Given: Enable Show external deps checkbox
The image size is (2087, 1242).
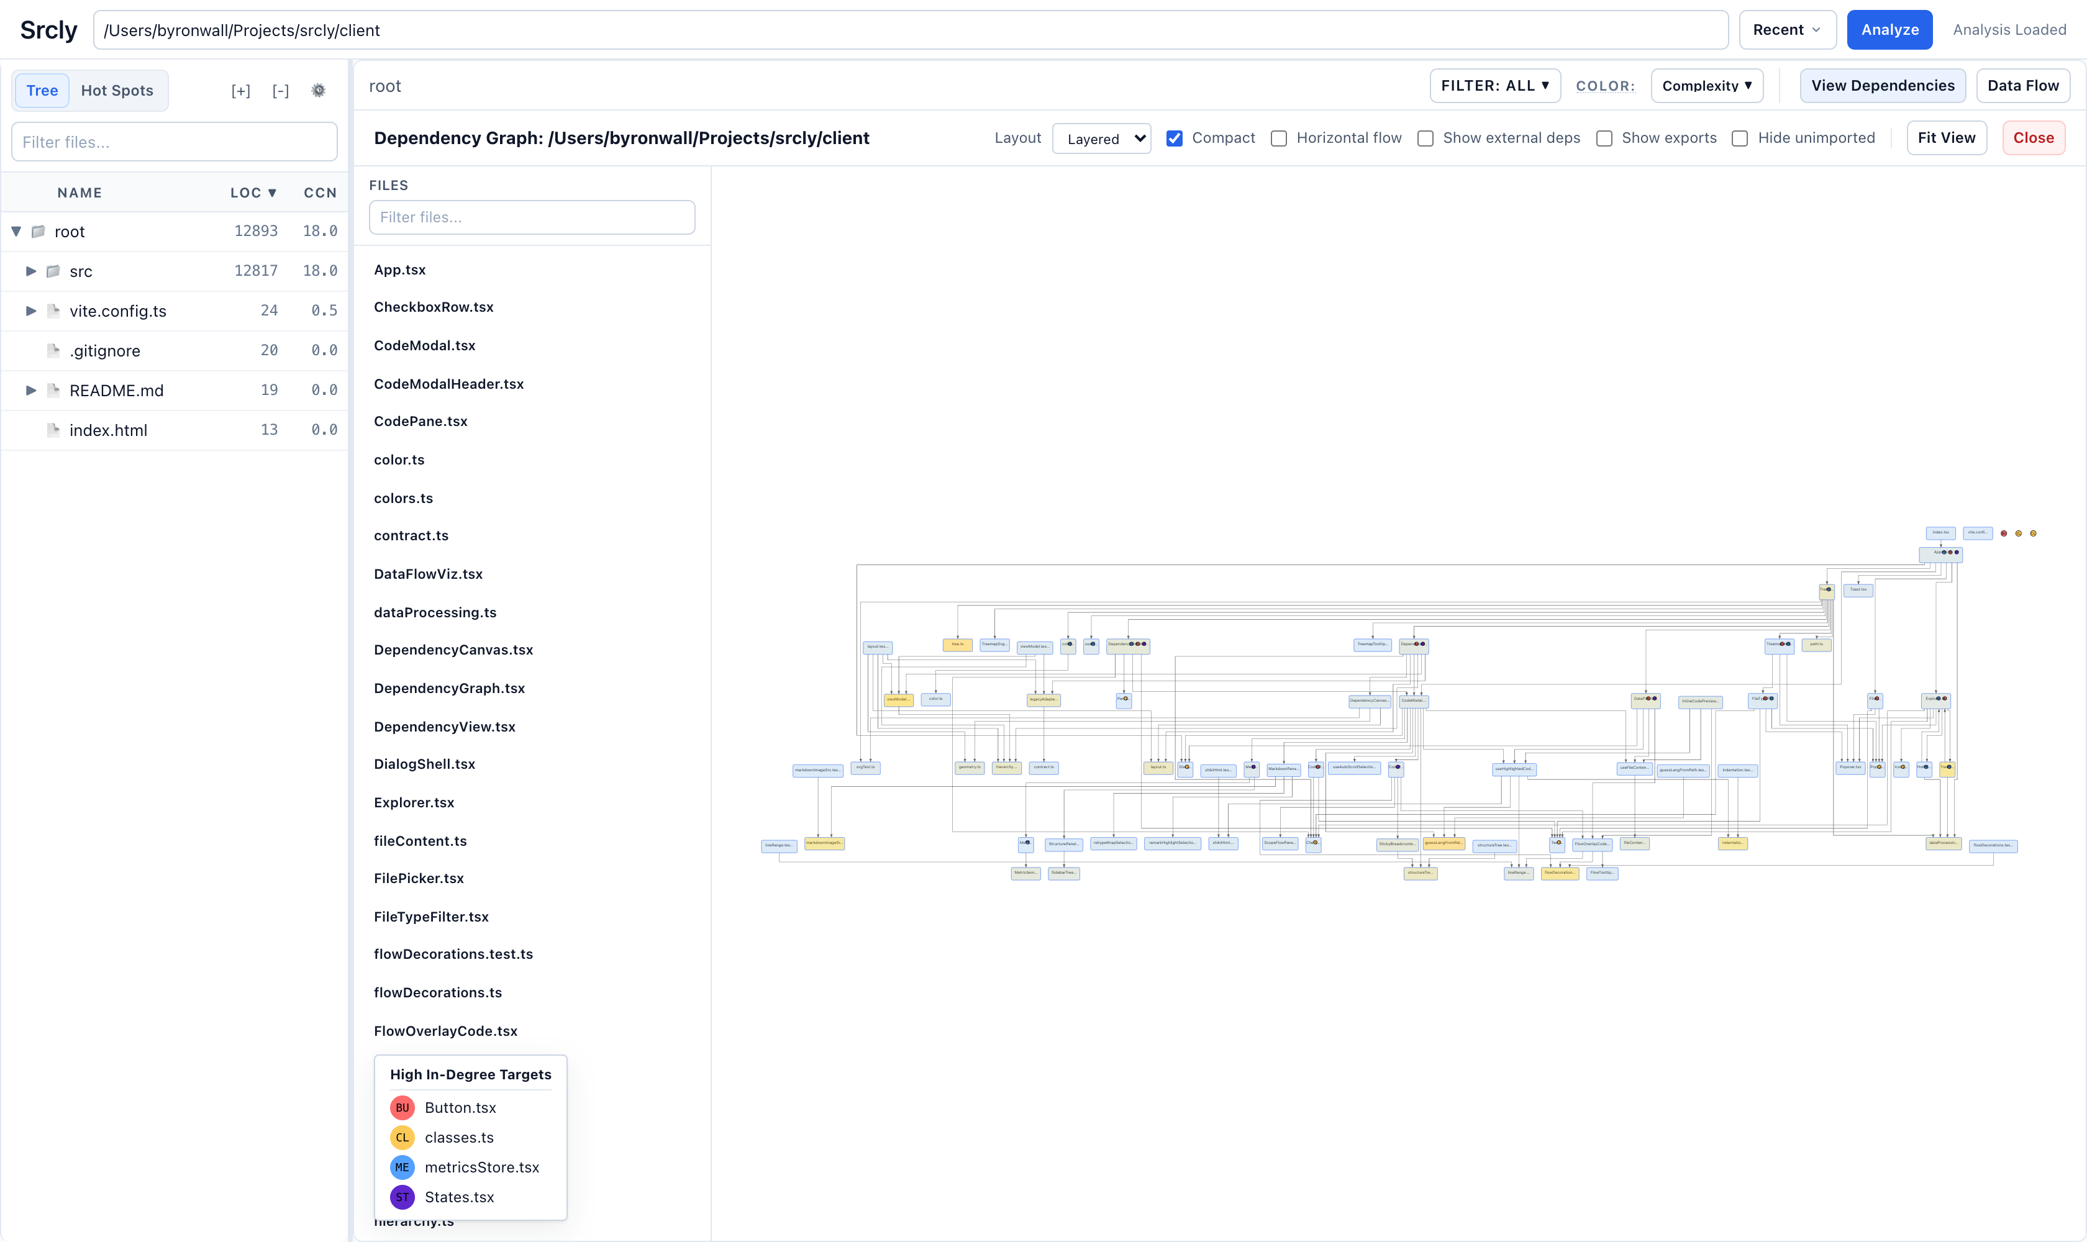Looking at the screenshot, I should 1425,138.
